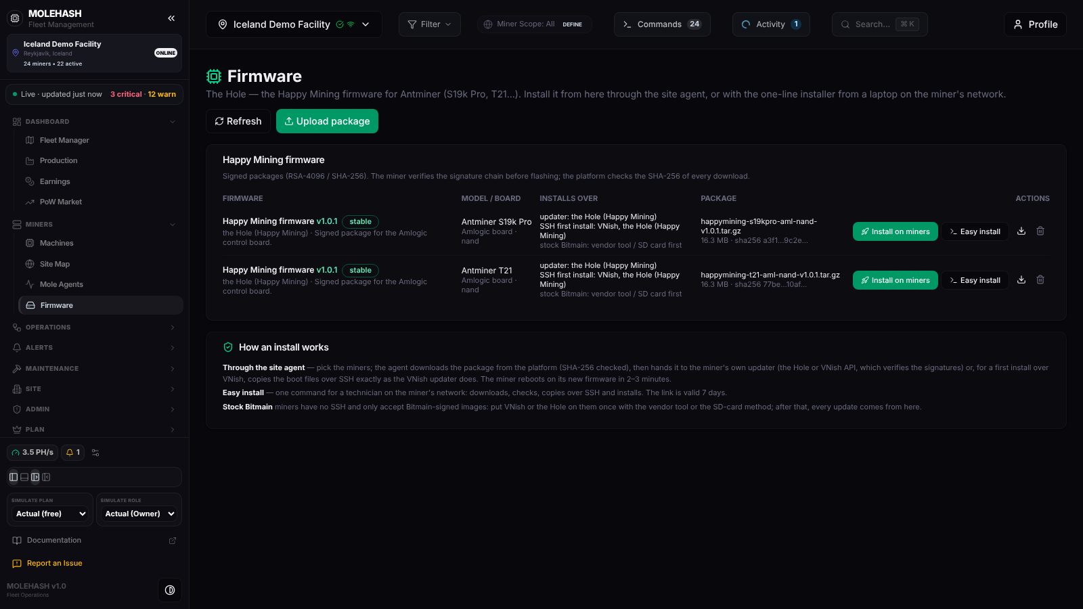Viewport: 1083px width, 609px height.
Task: Collapse the Miners section
Action: tap(94, 225)
